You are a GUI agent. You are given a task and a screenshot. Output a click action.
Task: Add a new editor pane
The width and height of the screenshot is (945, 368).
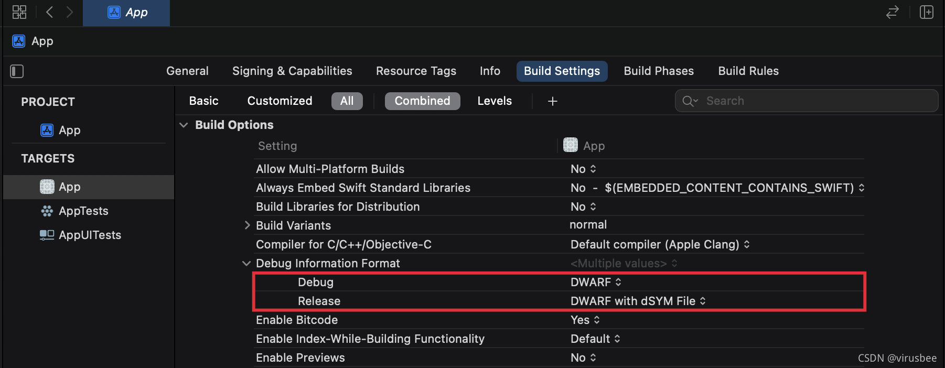[x=927, y=12]
